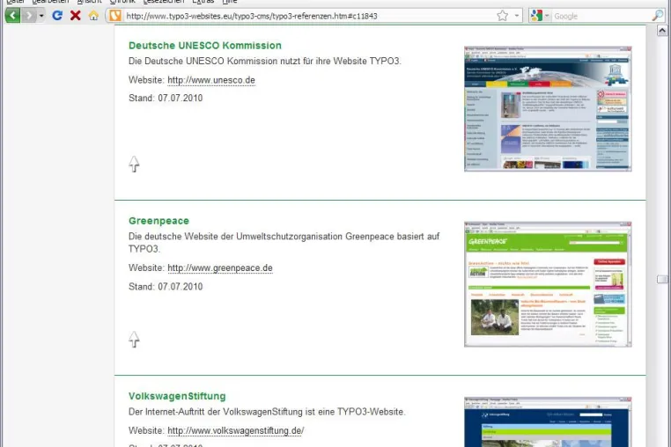The image size is (671, 447).
Task: Open the navigation history dropdown arrow
Action: 41,16
